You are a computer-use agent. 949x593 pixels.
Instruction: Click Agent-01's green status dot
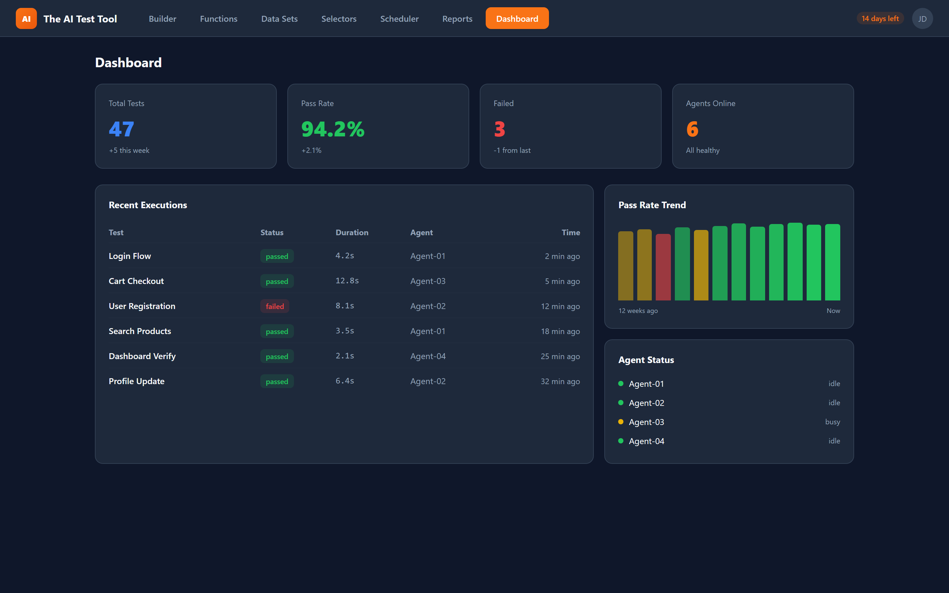point(621,383)
